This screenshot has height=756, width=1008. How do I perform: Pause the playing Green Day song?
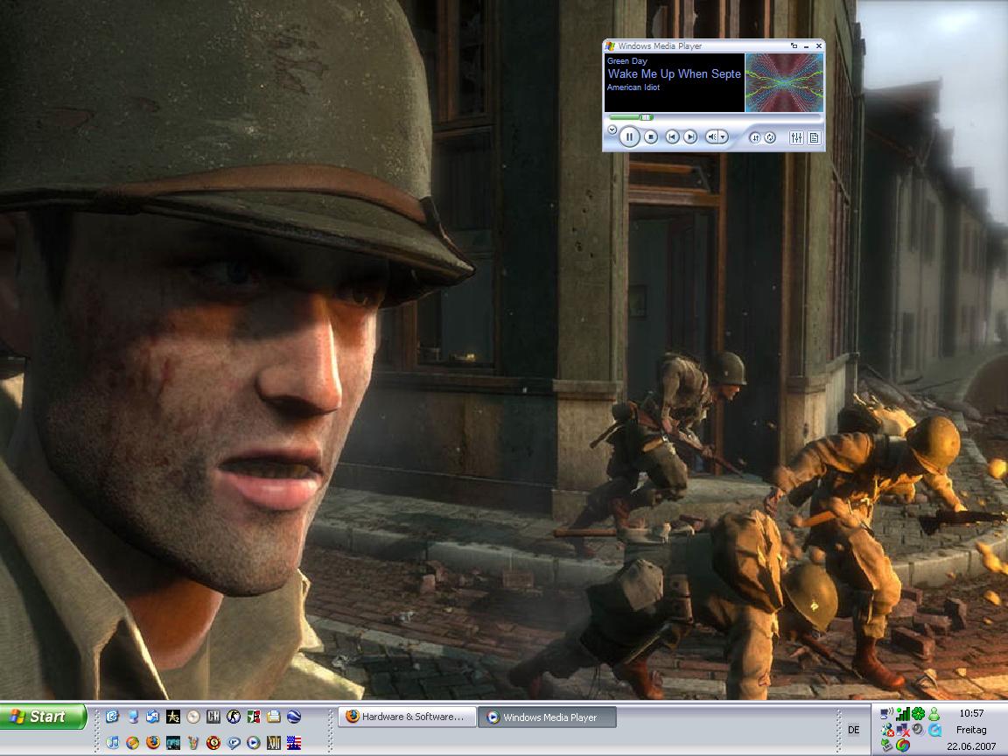click(x=629, y=136)
